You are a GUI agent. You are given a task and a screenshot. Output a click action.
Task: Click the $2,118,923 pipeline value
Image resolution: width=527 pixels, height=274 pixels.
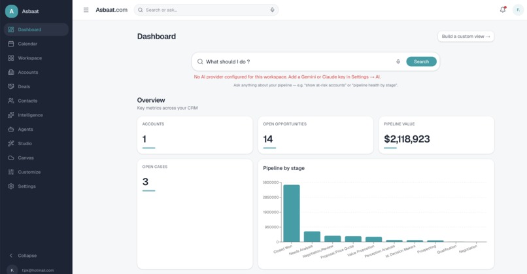click(407, 139)
